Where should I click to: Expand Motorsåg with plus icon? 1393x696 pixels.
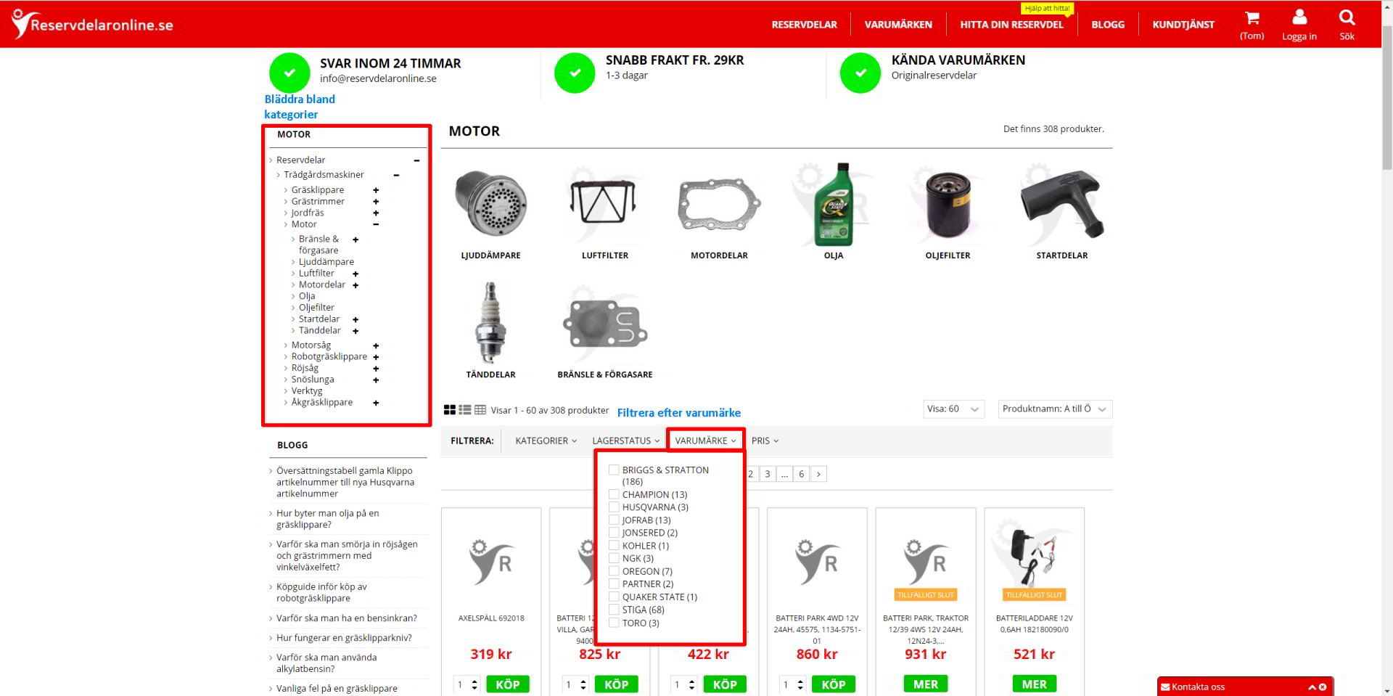coord(376,345)
